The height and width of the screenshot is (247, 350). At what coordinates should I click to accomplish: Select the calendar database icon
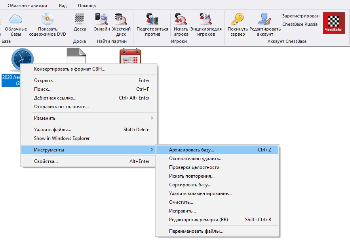(x=130, y=56)
